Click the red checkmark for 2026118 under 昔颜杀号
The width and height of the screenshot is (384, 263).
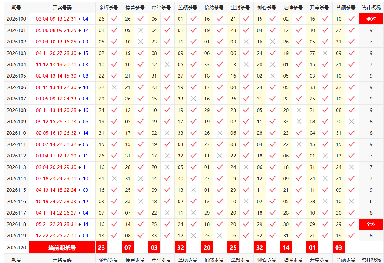click(351, 224)
